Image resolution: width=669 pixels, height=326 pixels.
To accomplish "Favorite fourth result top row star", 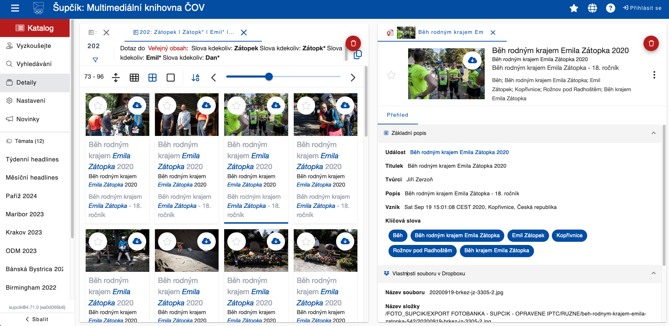I will 306,106.
